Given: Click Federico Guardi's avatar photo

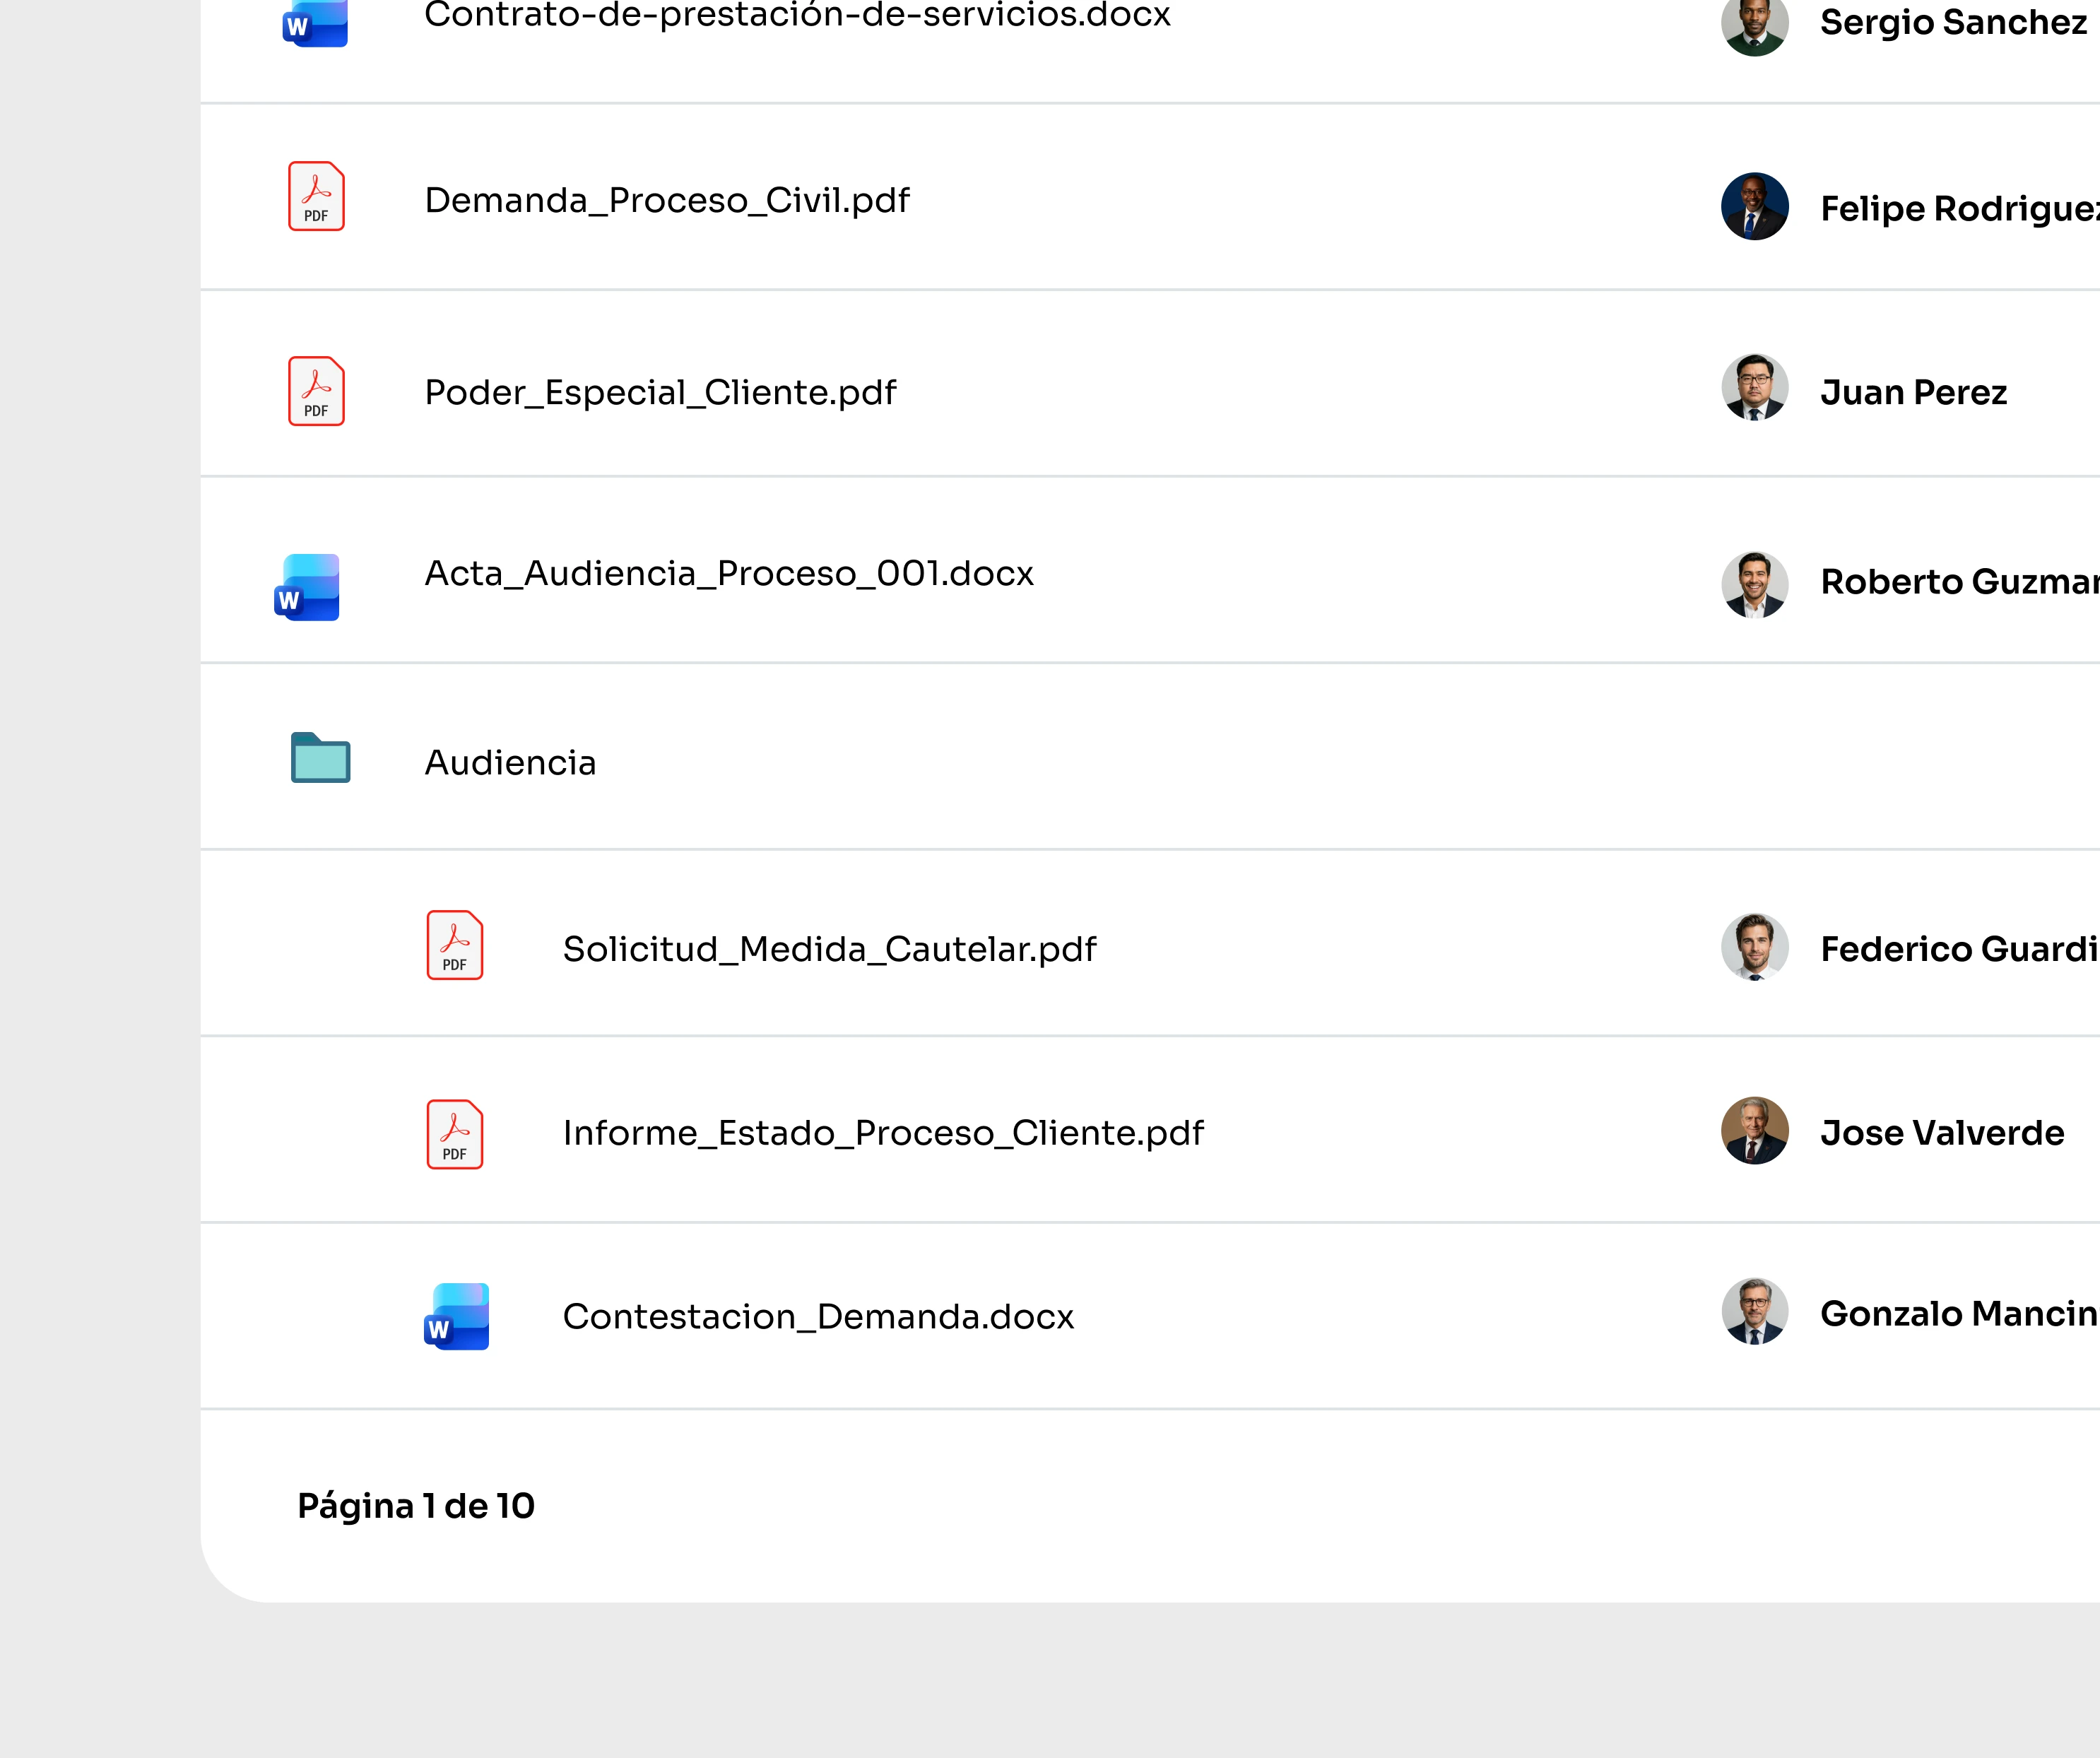Looking at the screenshot, I should coord(1755,946).
